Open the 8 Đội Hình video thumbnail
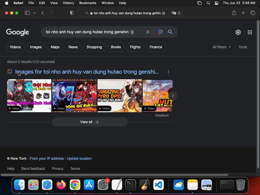 coord(29,96)
